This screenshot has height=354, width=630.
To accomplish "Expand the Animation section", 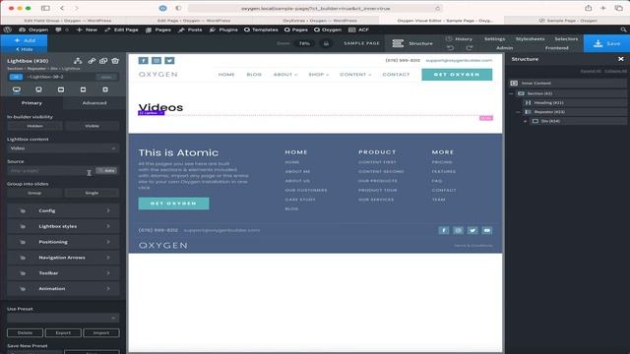I will (63, 288).
